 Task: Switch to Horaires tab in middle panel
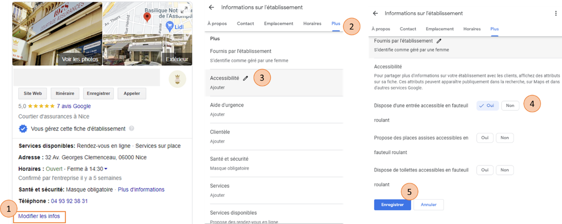pyautogui.click(x=312, y=24)
